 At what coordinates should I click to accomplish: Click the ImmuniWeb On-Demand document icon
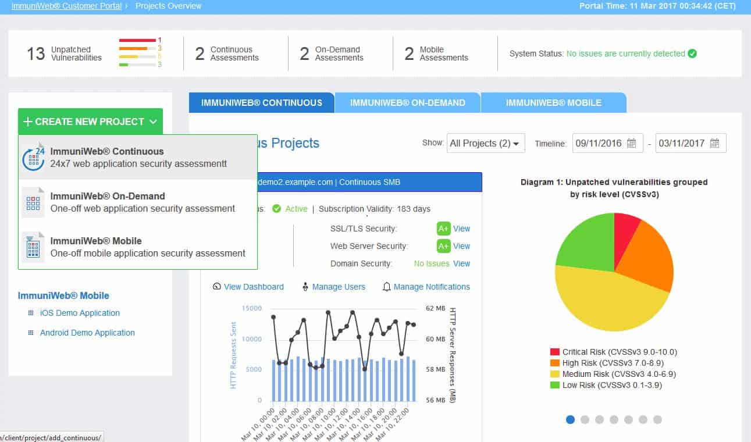[x=33, y=202]
